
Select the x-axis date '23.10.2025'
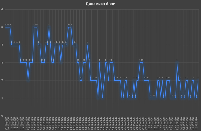pyautogui.click(x=30, y=124)
